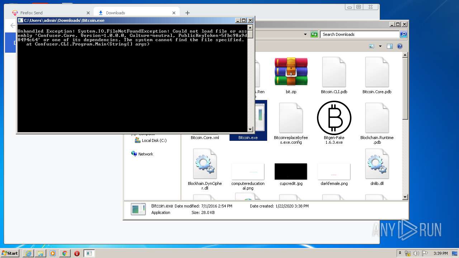Click the browser back arrow
The image size is (459, 258).
pos(13,25)
